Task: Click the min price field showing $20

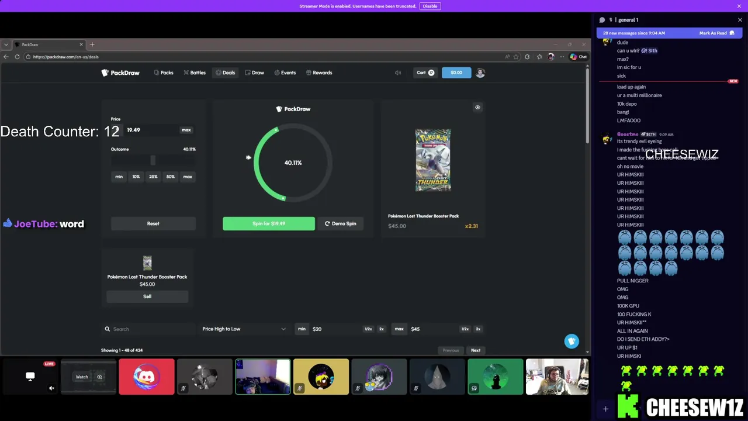Action: [x=336, y=329]
